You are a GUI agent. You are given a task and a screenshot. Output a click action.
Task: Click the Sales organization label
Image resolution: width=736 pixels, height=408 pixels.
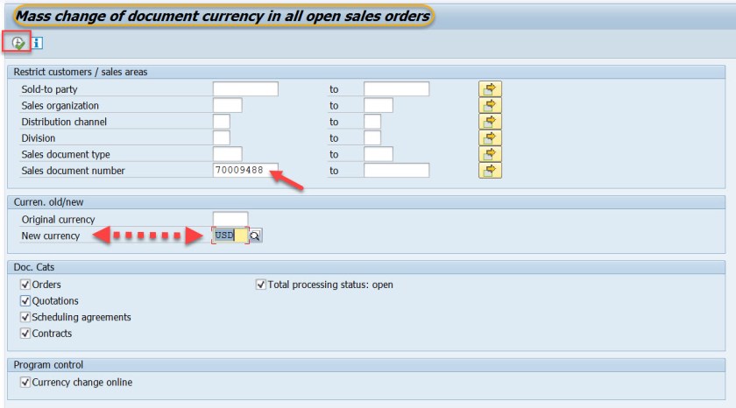[x=60, y=106]
